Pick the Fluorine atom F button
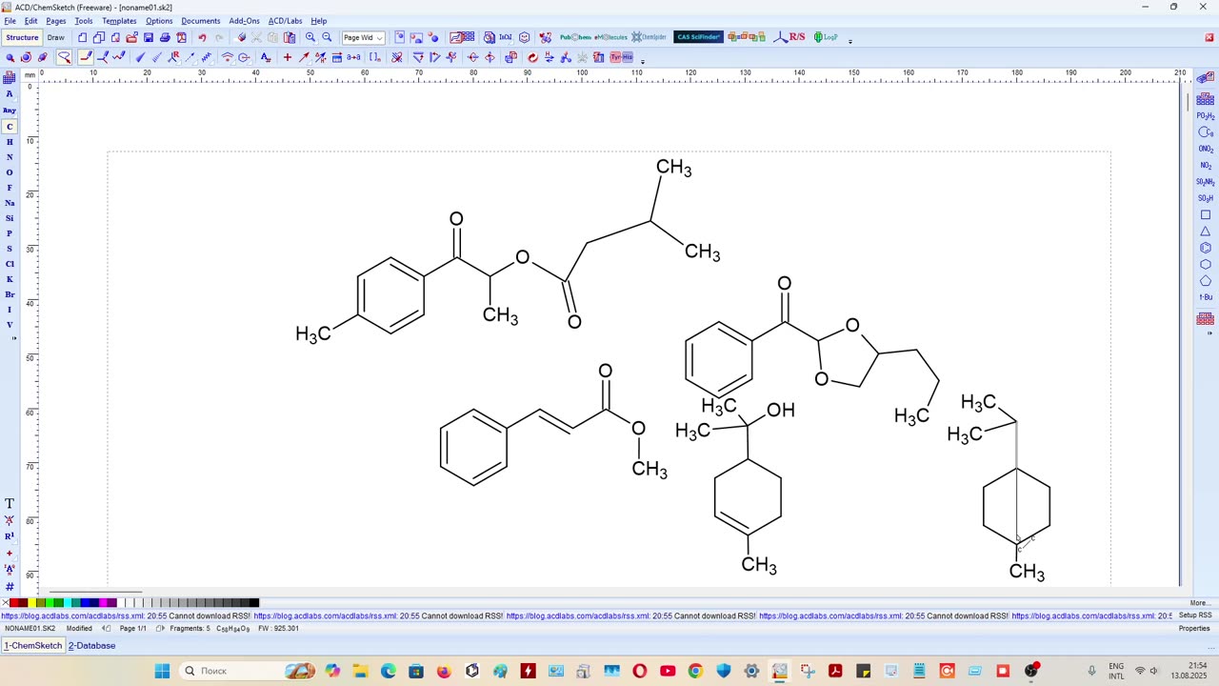Viewport: 1219px width, 686px height. click(x=10, y=188)
